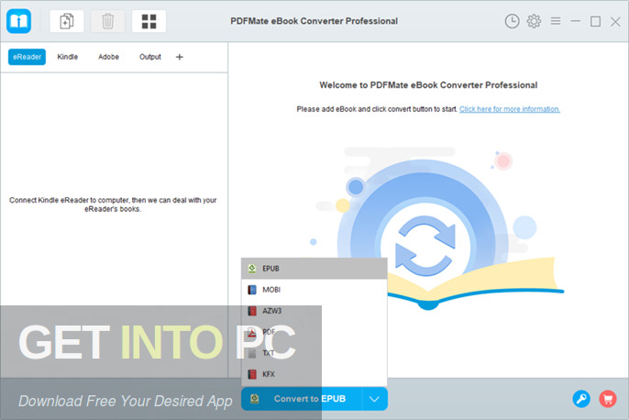Click the red shopping cart icon
This screenshot has height=420, width=629.
point(608,399)
